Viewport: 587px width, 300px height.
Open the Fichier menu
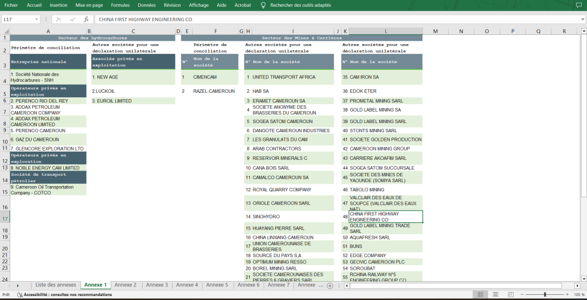point(11,5)
